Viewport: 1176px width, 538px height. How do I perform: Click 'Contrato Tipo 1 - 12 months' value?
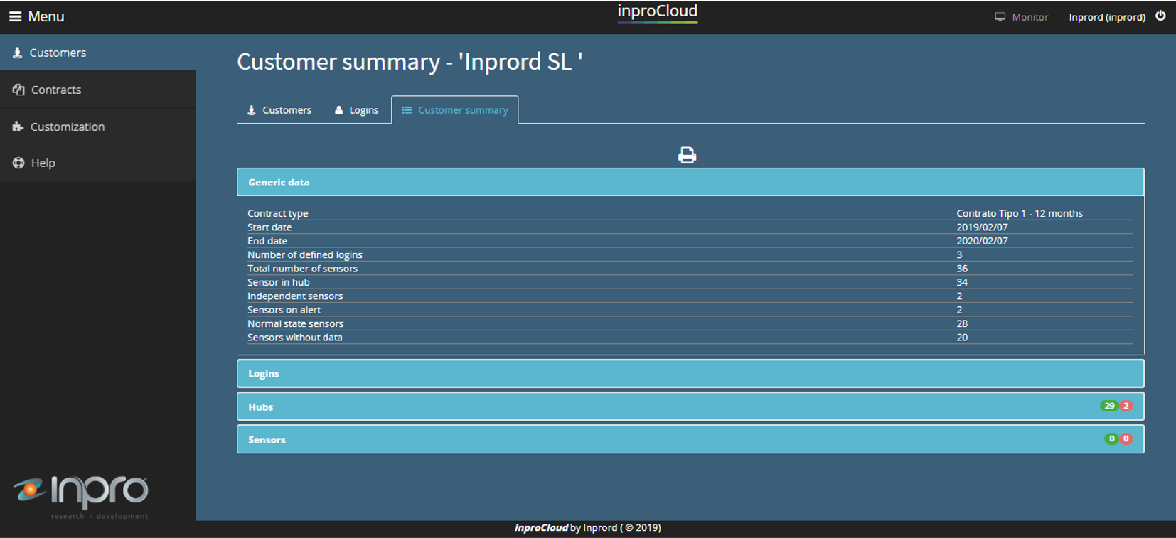1020,213
